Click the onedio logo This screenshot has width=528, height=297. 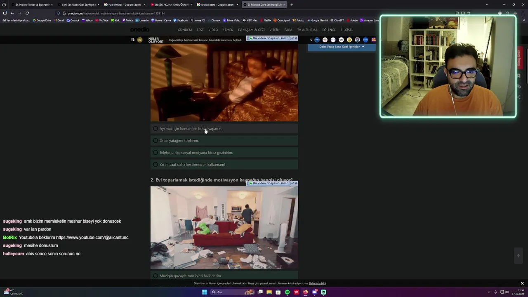pyautogui.click(x=140, y=30)
